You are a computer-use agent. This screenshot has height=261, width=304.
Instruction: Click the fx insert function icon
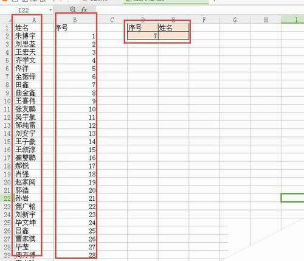pyautogui.click(x=84, y=10)
